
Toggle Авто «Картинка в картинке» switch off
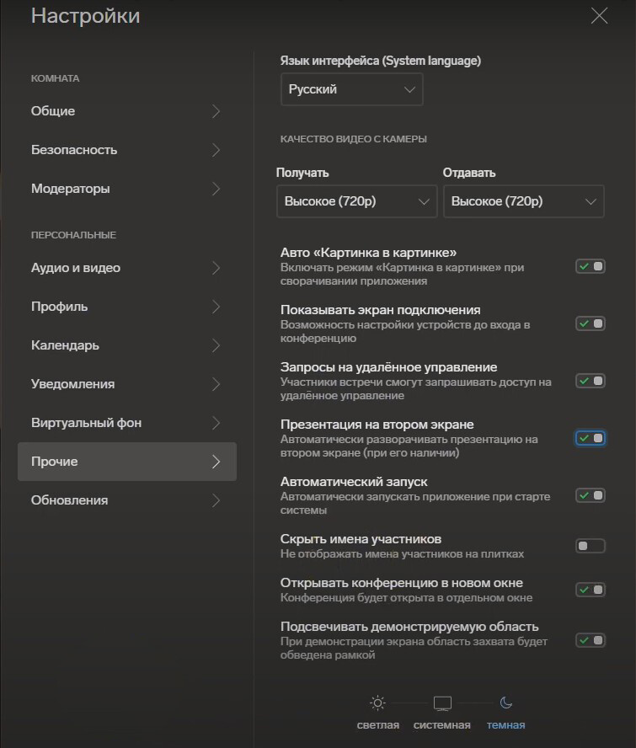pyautogui.click(x=591, y=266)
